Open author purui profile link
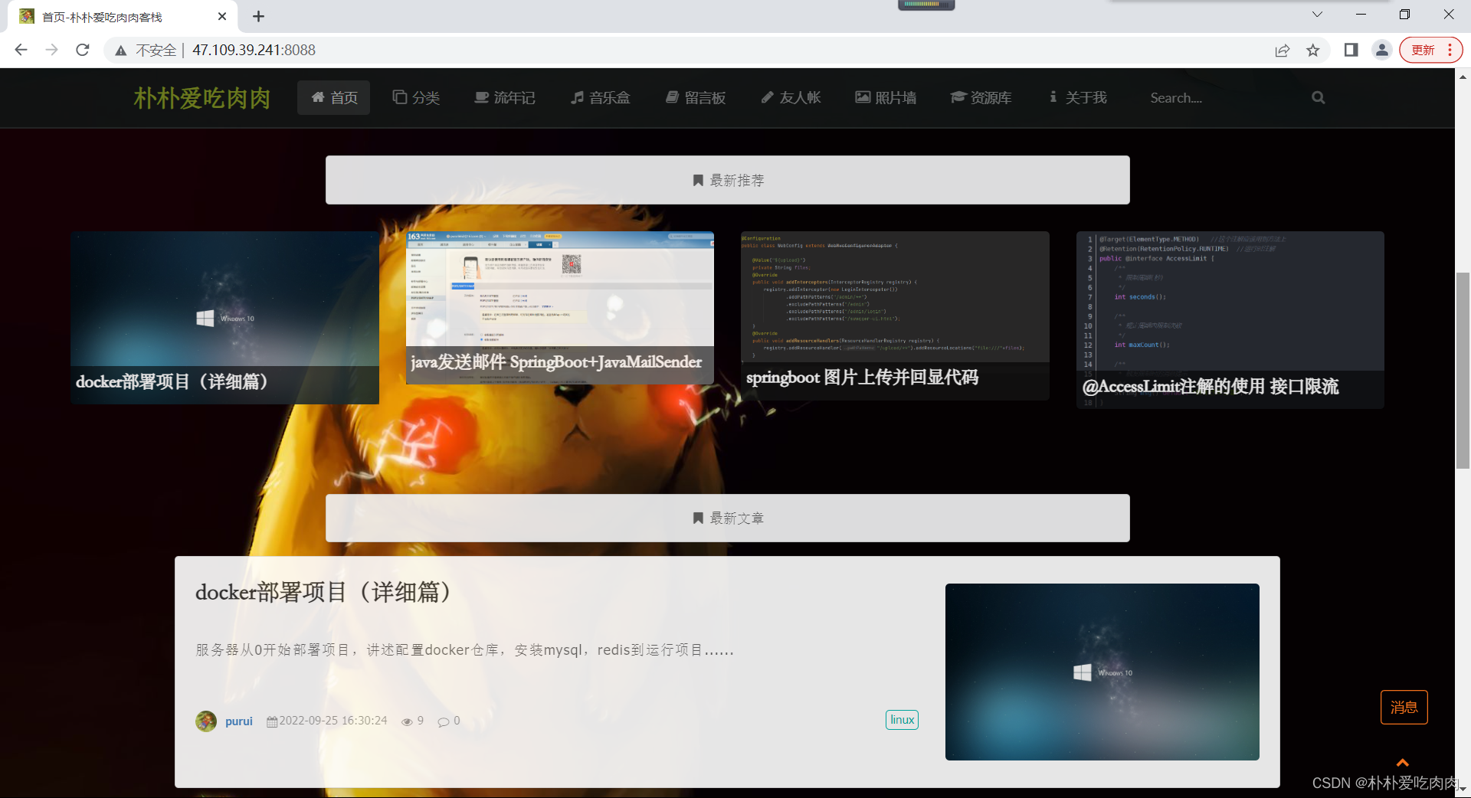 pos(239,721)
